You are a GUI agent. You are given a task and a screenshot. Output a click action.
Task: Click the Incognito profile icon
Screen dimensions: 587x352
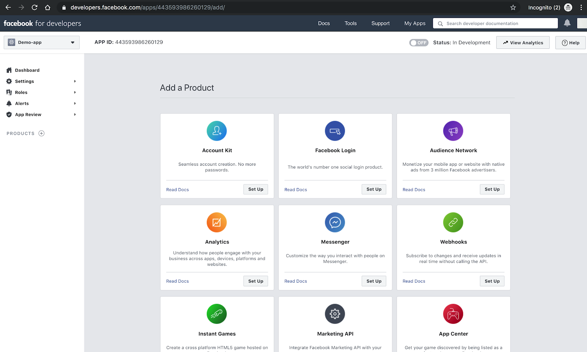568,7
